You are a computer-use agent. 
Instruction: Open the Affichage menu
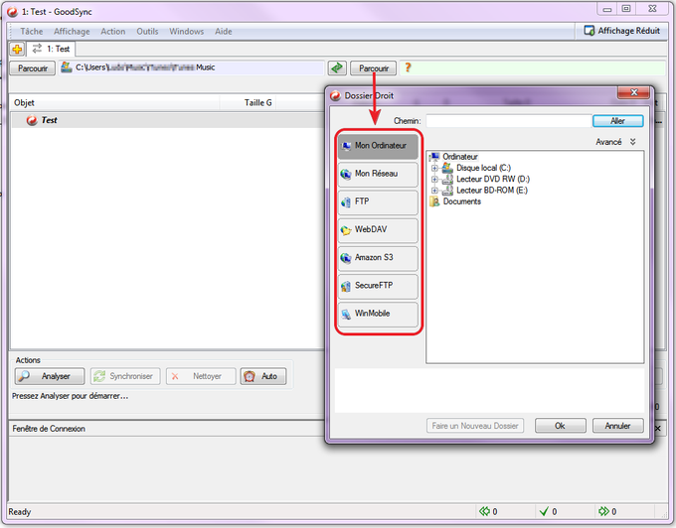pos(72,32)
